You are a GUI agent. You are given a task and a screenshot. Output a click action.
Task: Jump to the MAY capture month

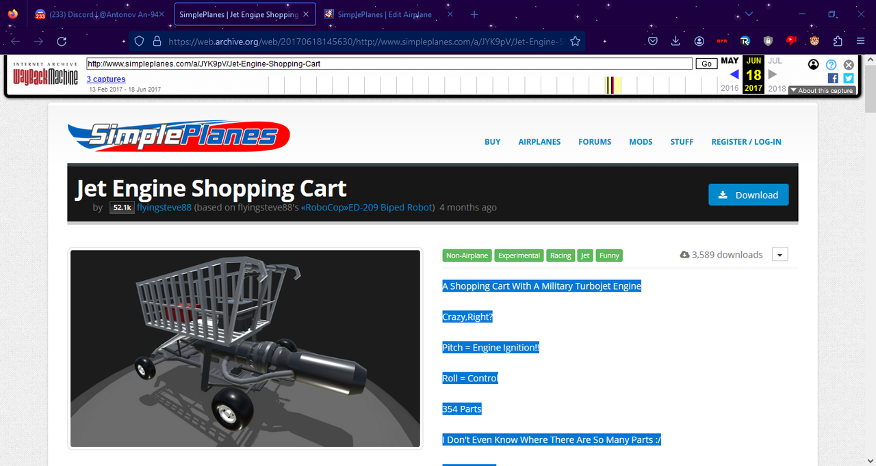730,61
